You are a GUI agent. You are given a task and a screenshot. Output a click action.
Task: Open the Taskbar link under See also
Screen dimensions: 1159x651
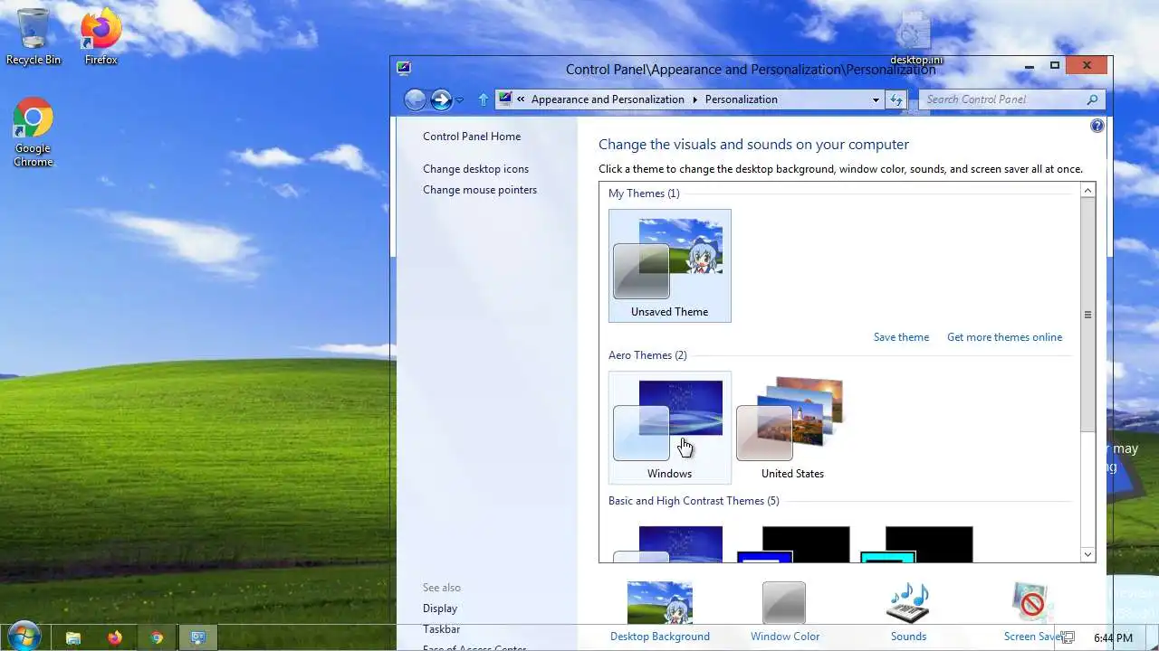coord(441,629)
